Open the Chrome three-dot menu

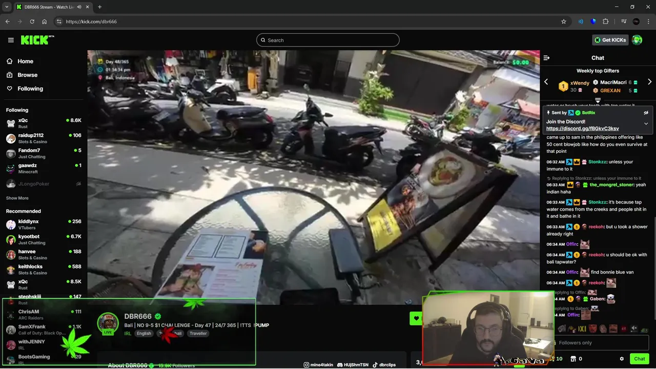[648, 22]
